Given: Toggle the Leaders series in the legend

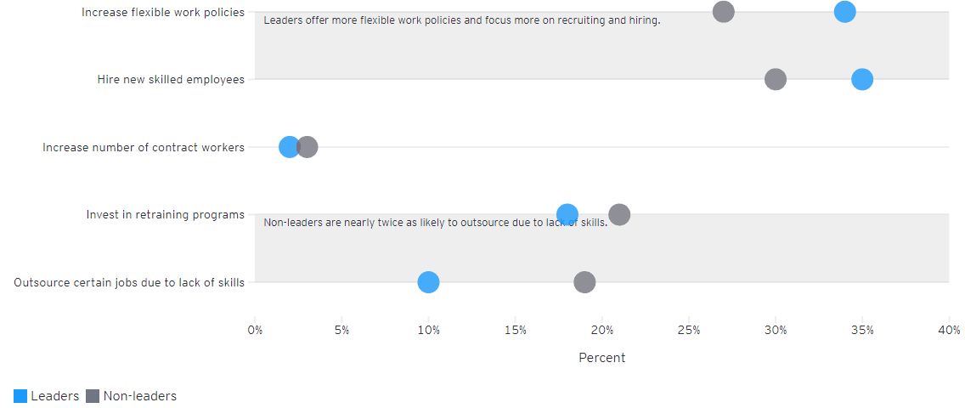Looking at the screenshot, I should point(54,396).
